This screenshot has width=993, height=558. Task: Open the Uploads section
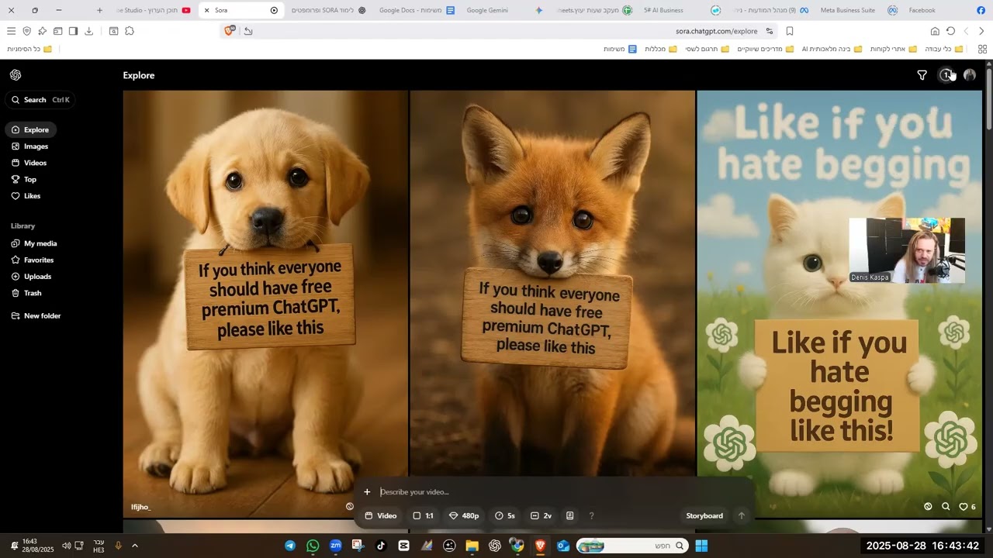pyautogui.click(x=32, y=277)
